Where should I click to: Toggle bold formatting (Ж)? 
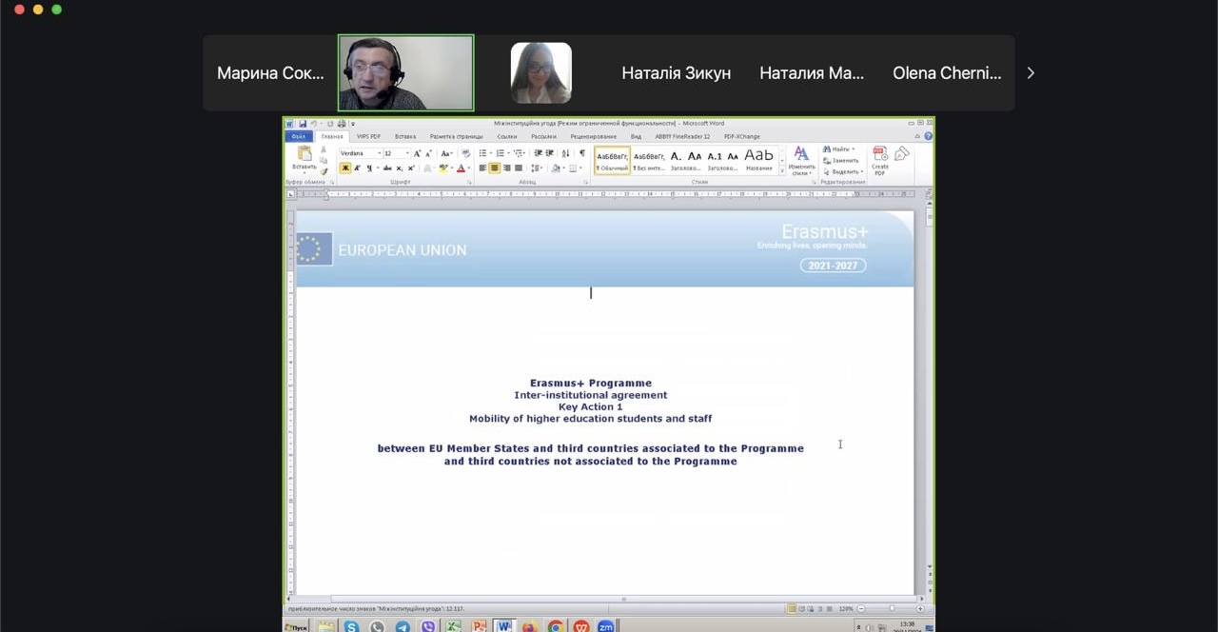coord(345,168)
